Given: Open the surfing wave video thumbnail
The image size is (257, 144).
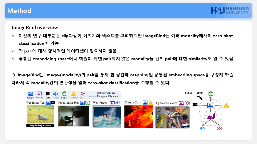Looking at the screenshot, I should [107, 116].
